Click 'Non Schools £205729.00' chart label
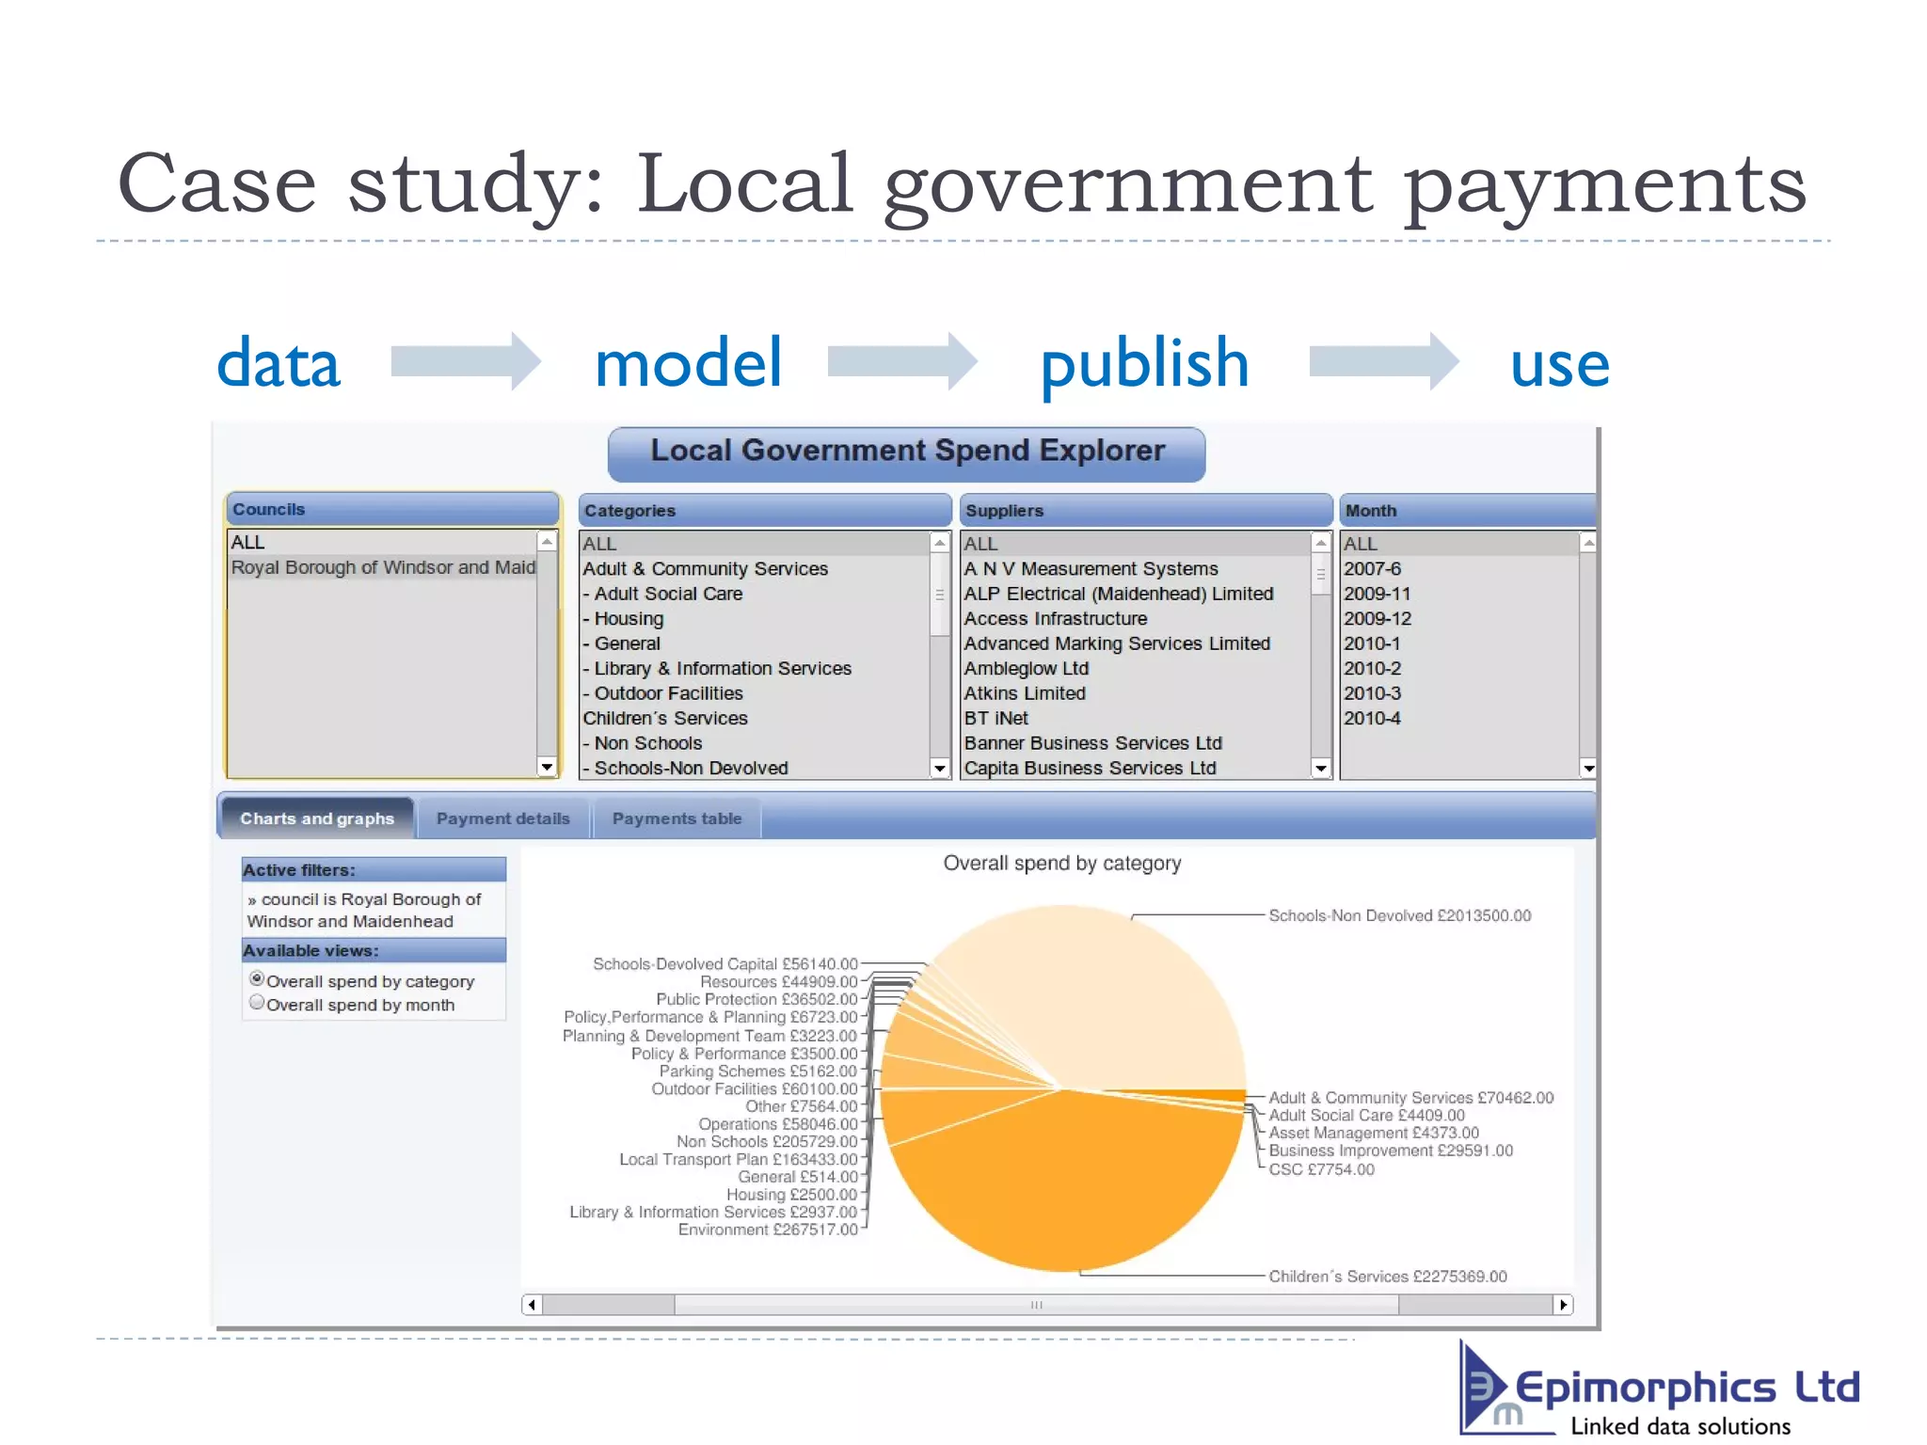The height and width of the screenshot is (1445, 1927). pos(767,1141)
